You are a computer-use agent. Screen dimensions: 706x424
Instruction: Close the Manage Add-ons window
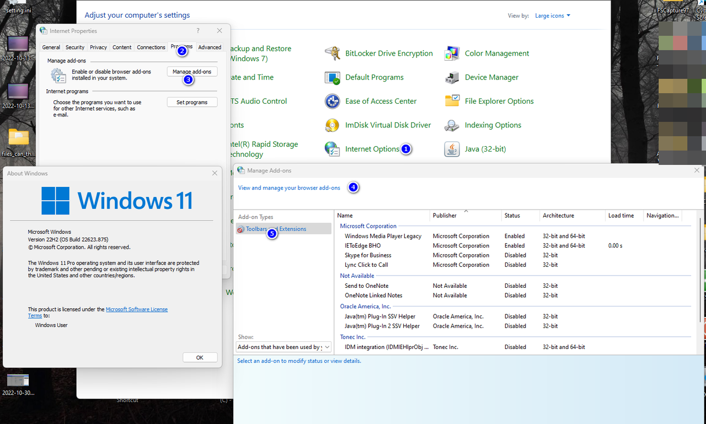[x=697, y=170]
